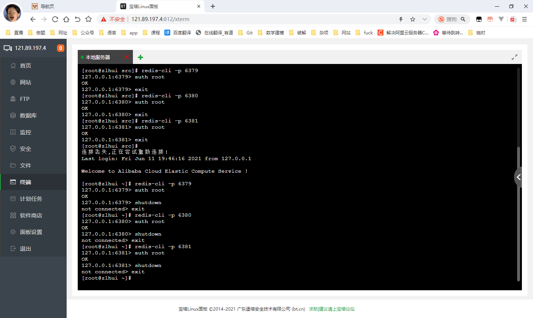533x318 pixels.
Task: Open the browser hamburger menu
Action: coord(524,19)
